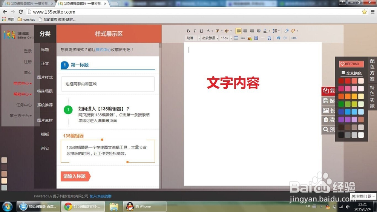Insert a table using the table icon
This screenshot has height=212, width=377.
tap(236, 38)
